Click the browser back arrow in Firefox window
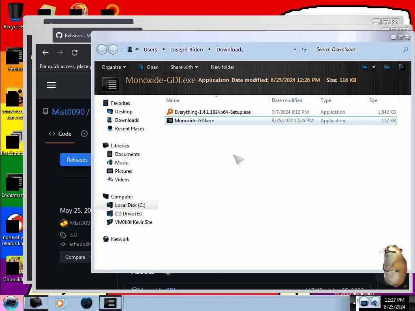The height and width of the screenshot is (311, 415). pyautogui.click(x=45, y=53)
